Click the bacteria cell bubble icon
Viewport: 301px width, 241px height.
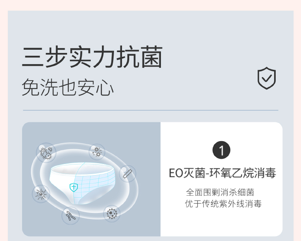(x=46, y=153)
